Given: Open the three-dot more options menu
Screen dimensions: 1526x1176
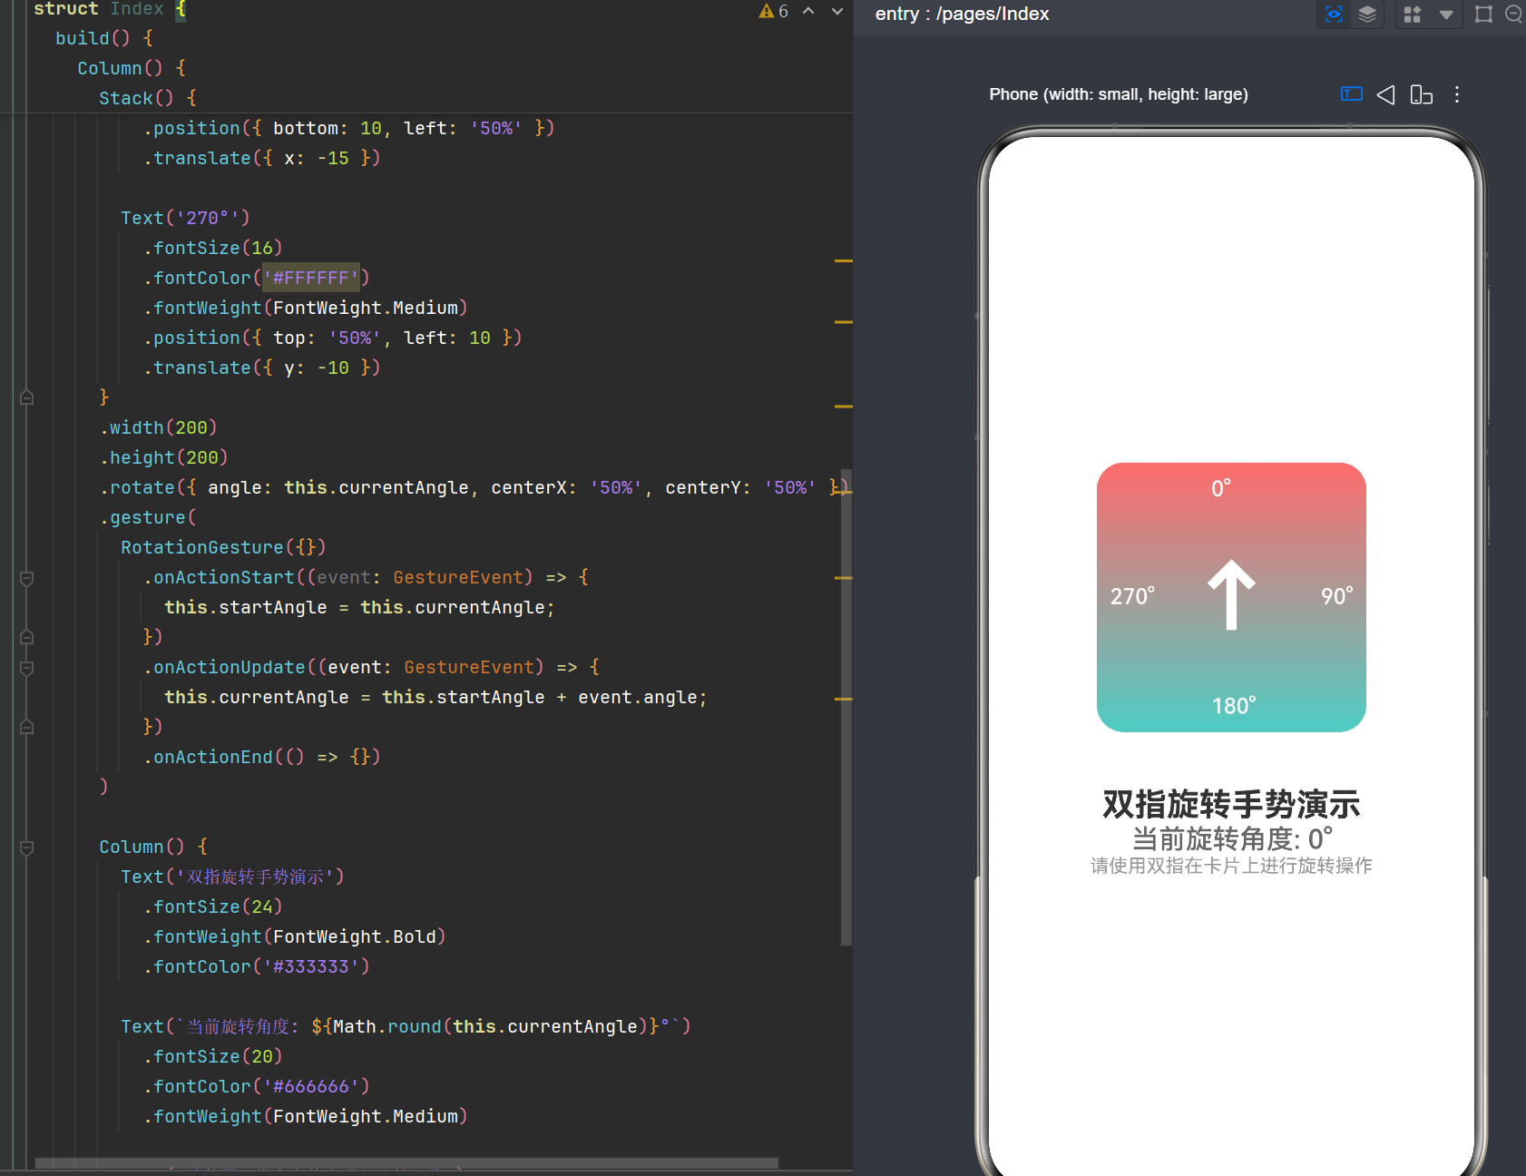Looking at the screenshot, I should 1457,94.
